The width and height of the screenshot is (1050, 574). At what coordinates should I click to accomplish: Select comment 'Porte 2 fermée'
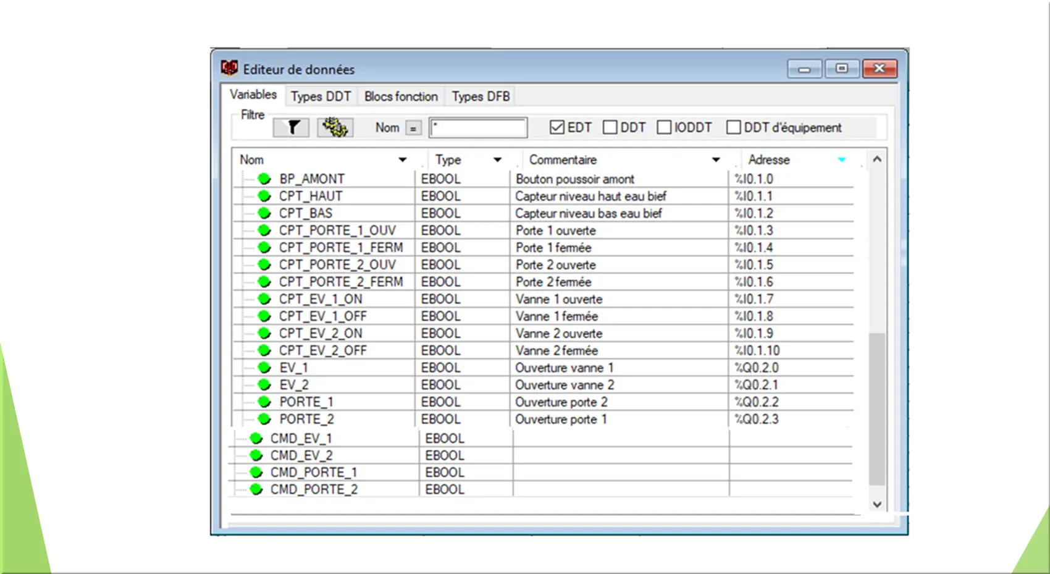tap(553, 282)
